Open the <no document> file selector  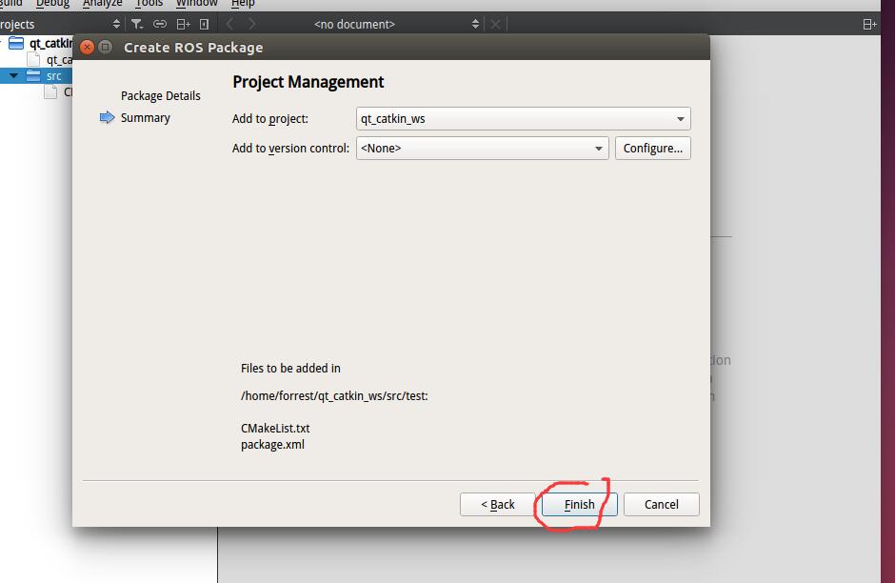pyautogui.click(x=395, y=24)
